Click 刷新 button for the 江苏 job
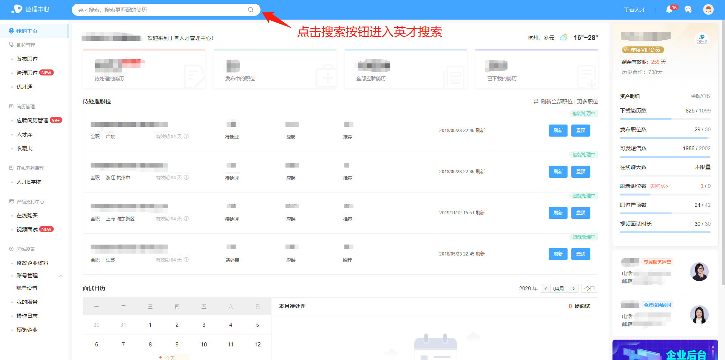The image size is (725, 360). (x=558, y=254)
